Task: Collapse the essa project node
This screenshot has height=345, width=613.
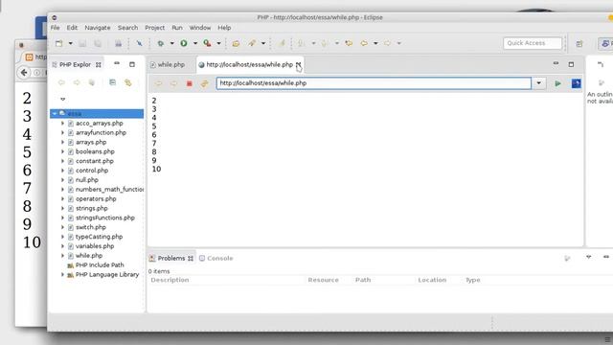Action: (55, 113)
